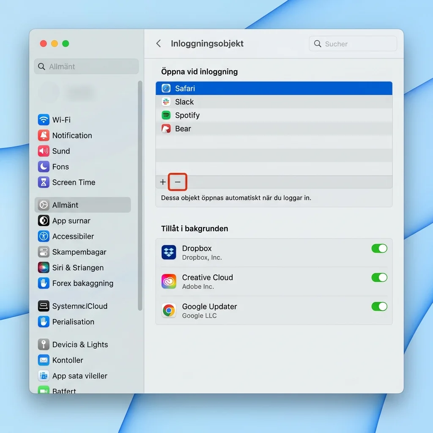Click the Creative Cloud app icon

pyautogui.click(x=169, y=281)
